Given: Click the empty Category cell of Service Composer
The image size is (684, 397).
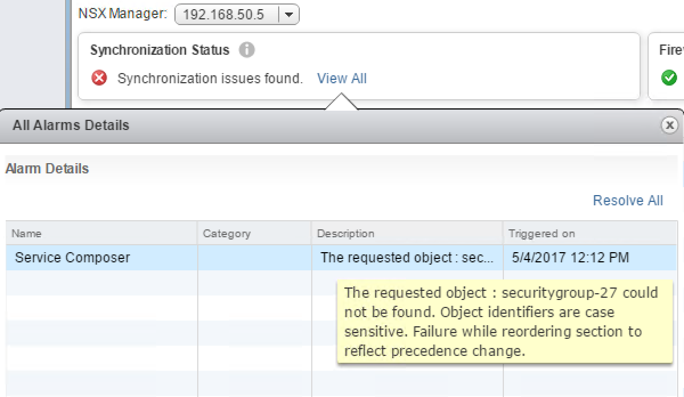Looking at the screenshot, I should (x=254, y=258).
